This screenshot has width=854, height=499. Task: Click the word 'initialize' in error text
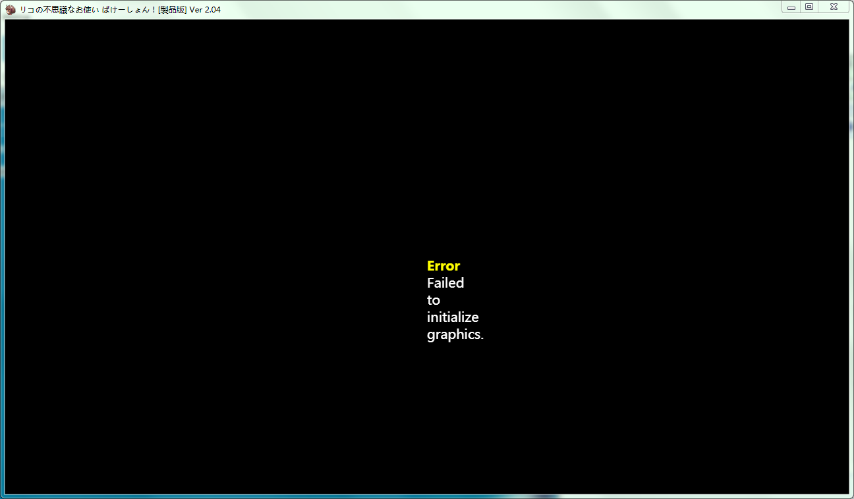coord(453,317)
